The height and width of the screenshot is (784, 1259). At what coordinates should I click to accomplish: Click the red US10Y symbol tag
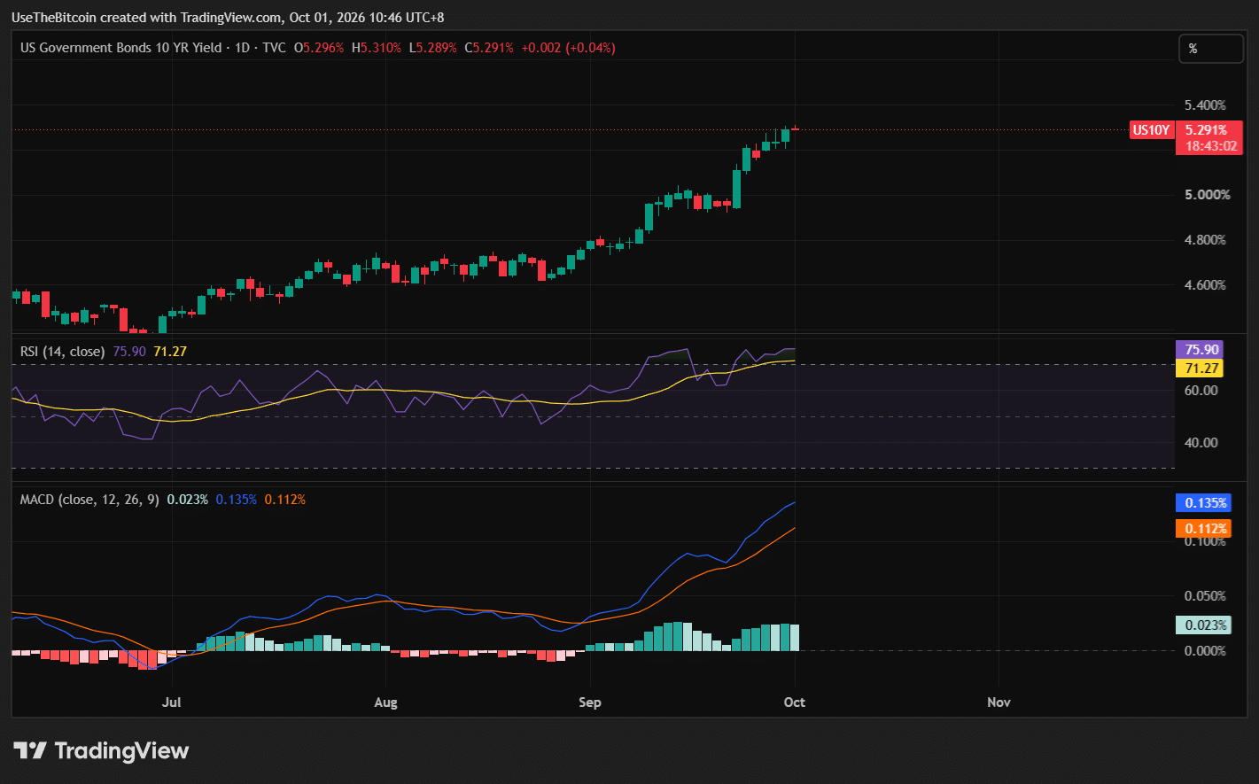tap(1151, 130)
